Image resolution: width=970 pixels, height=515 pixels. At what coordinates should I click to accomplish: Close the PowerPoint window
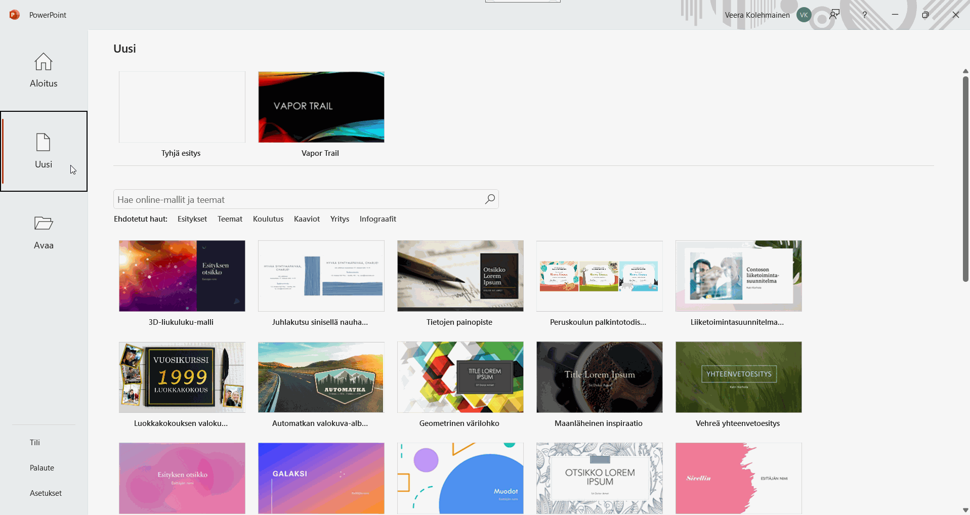tap(956, 15)
